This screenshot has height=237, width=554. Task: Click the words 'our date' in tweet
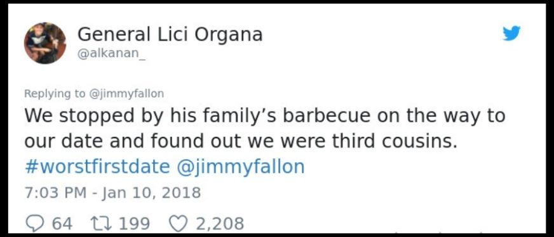[x=64, y=141]
